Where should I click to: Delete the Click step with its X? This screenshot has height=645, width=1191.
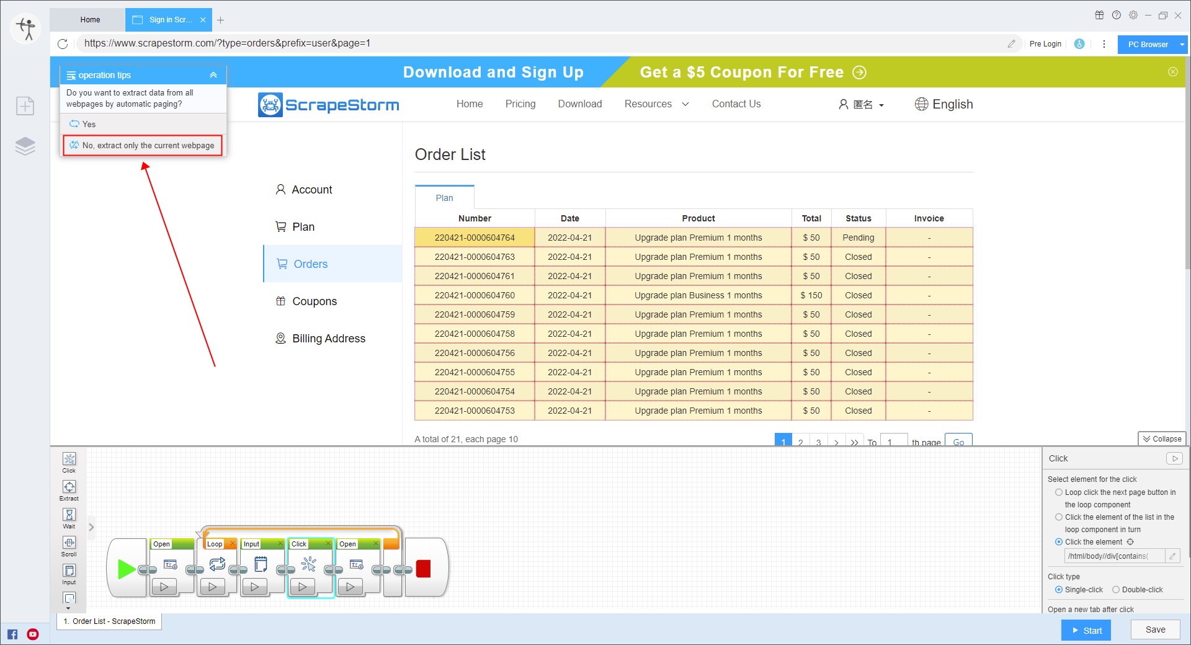point(328,544)
